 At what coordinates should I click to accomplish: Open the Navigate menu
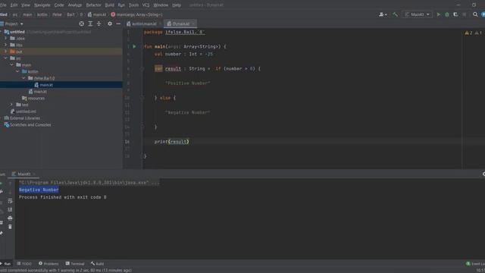click(x=42, y=5)
